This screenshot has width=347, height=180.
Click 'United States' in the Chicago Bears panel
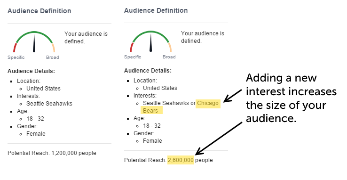point(160,88)
